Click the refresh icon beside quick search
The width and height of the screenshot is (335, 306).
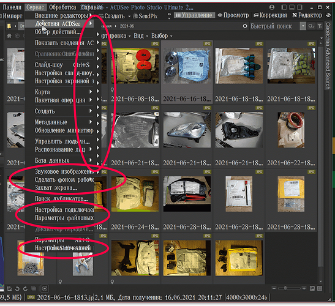[x=245, y=26]
